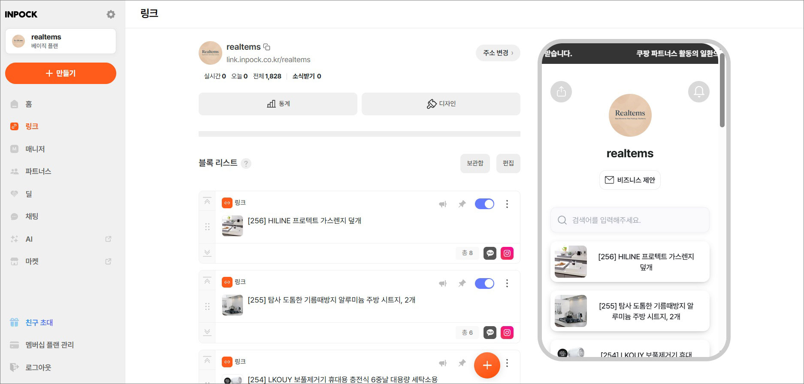
Task: Open 친구 초대 invite link
Action: click(x=39, y=322)
